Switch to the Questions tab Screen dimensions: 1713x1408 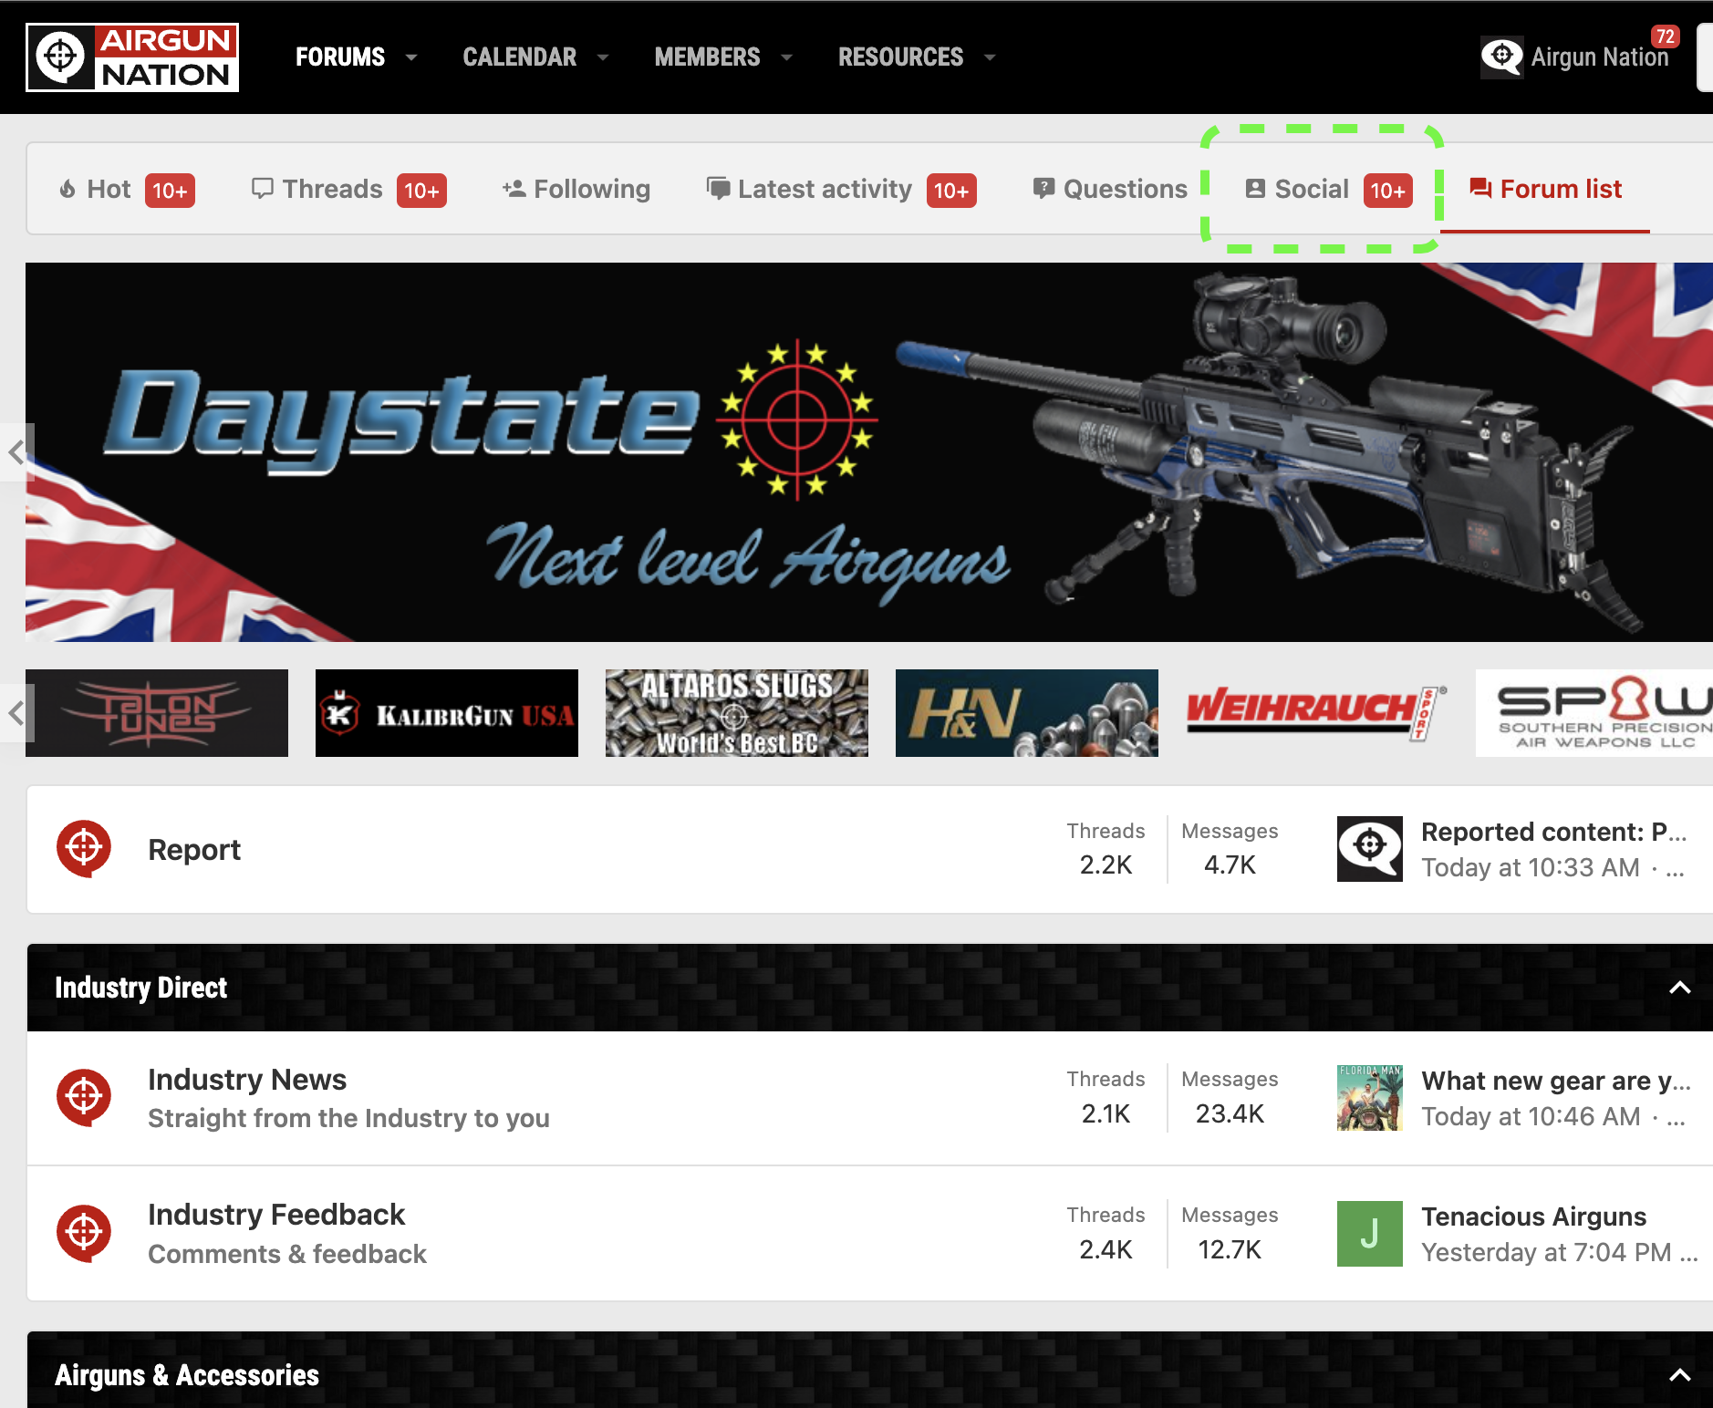[x=1110, y=190]
